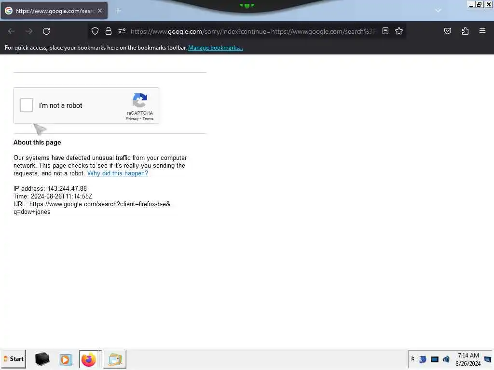The image size is (494, 370).
Task: Click the About this page heading
Action: 37,143
